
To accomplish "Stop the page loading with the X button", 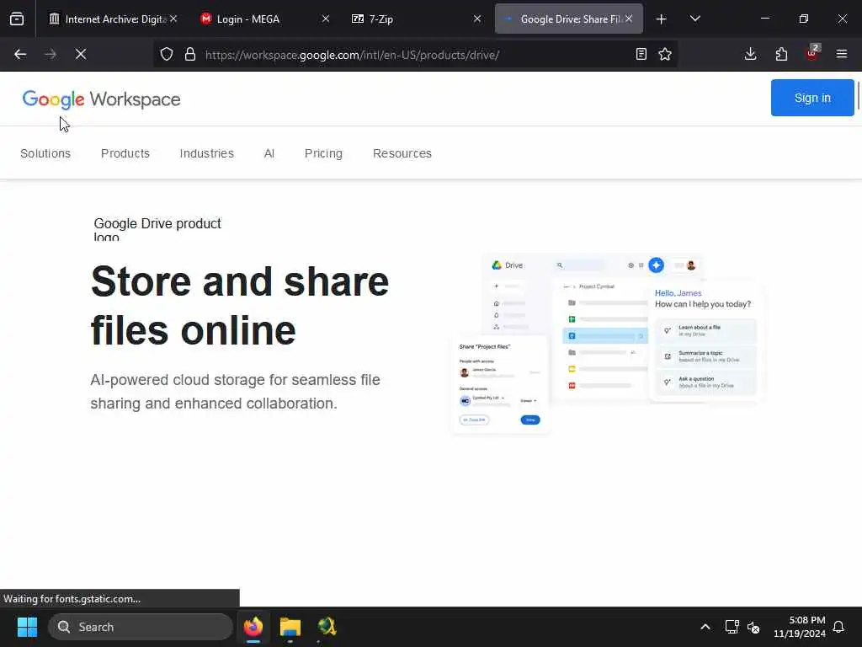I will [81, 54].
